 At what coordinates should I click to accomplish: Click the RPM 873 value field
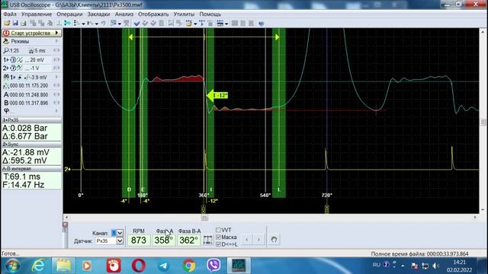click(x=139, y=241)
